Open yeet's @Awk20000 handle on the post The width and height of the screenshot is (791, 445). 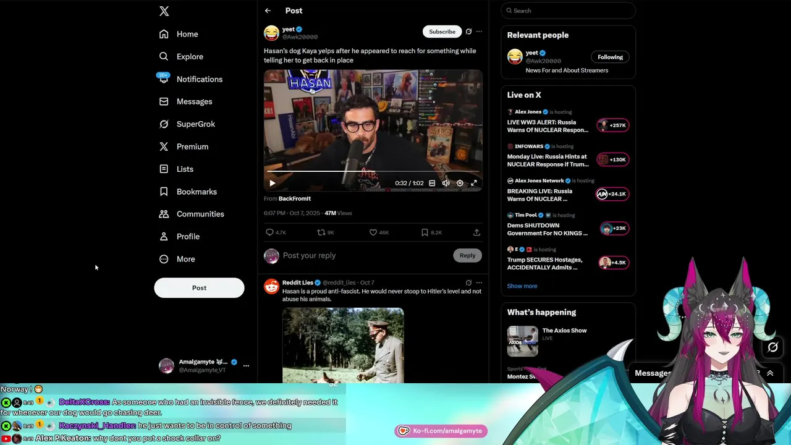(x=300, y=37)
